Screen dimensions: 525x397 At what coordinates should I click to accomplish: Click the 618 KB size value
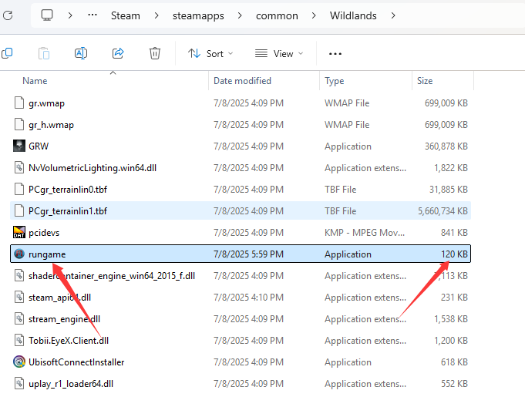[454, 362]
